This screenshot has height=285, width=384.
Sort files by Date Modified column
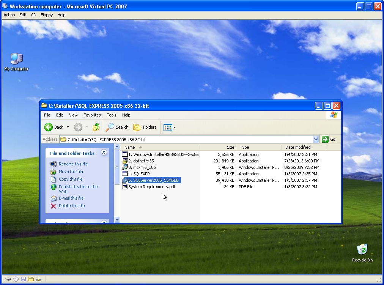(298, 147)
